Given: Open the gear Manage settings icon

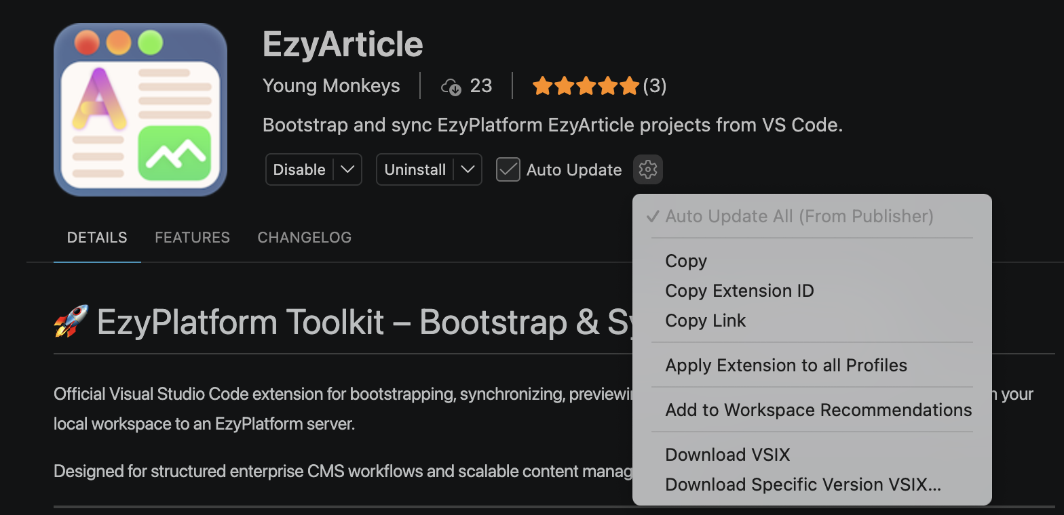Looking at the screenshot, I should point(648,169).
